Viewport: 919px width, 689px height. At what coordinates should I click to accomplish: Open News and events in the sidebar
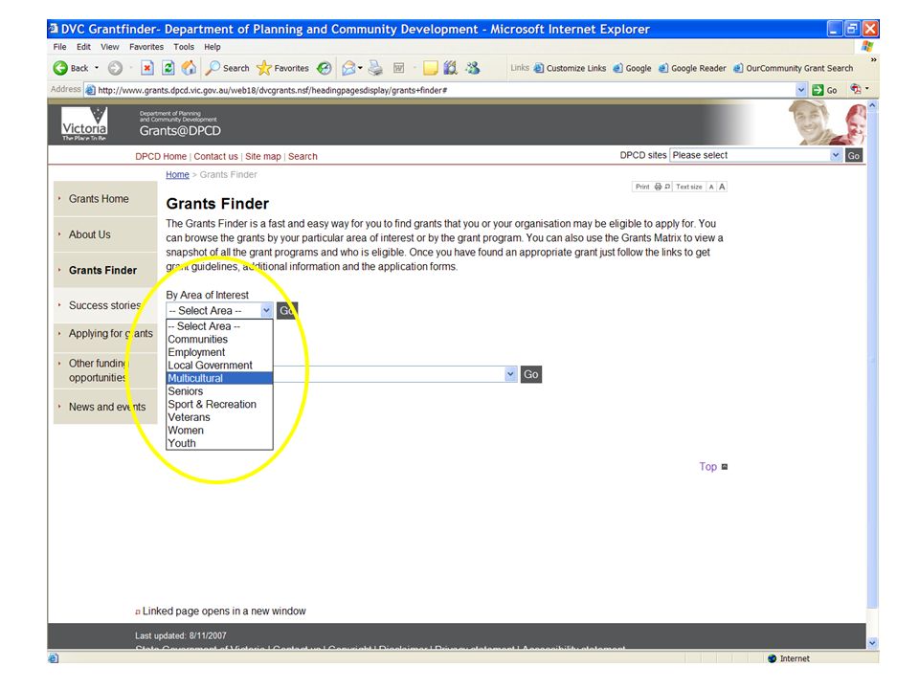coord(107,407)
